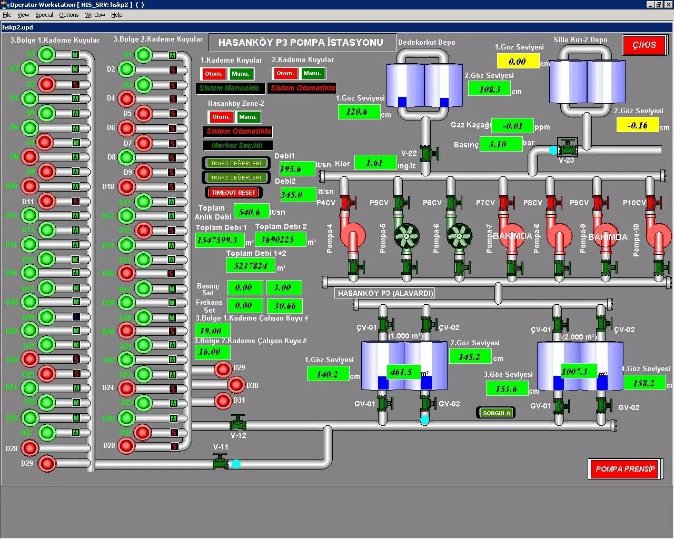Image resolution: width=674 pixels, height=539 pixels.
Task: Select the red D30 well lamp
Action: click(x=236, y=385)
